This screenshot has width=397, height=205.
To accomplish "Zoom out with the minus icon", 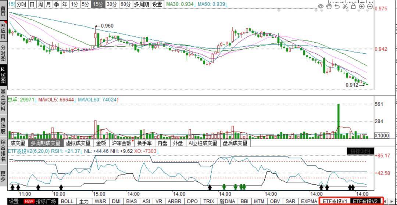I will point(370,6).
